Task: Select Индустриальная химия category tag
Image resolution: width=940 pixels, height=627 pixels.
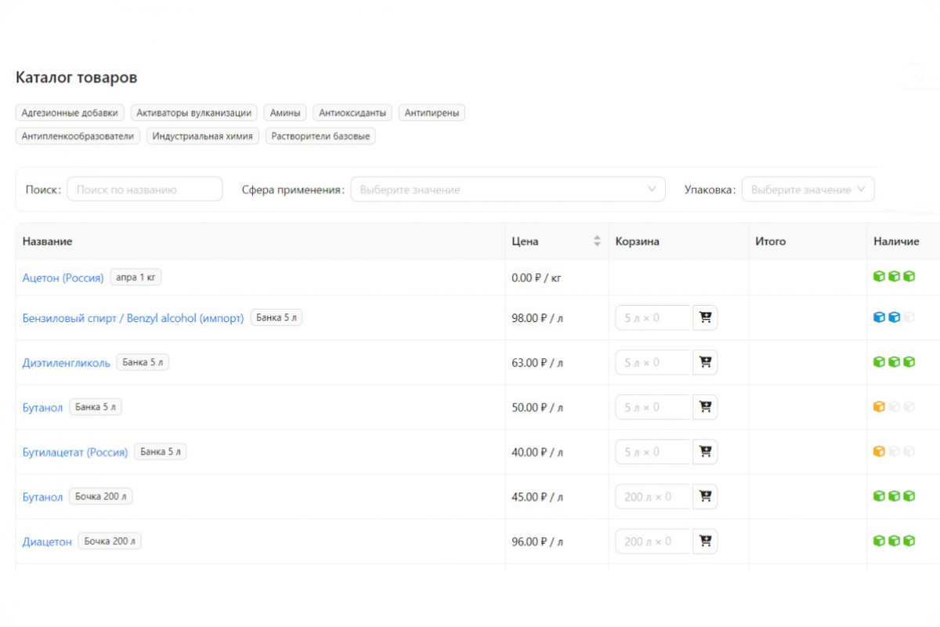Action: pyautogui.click(x=202, y=136)
